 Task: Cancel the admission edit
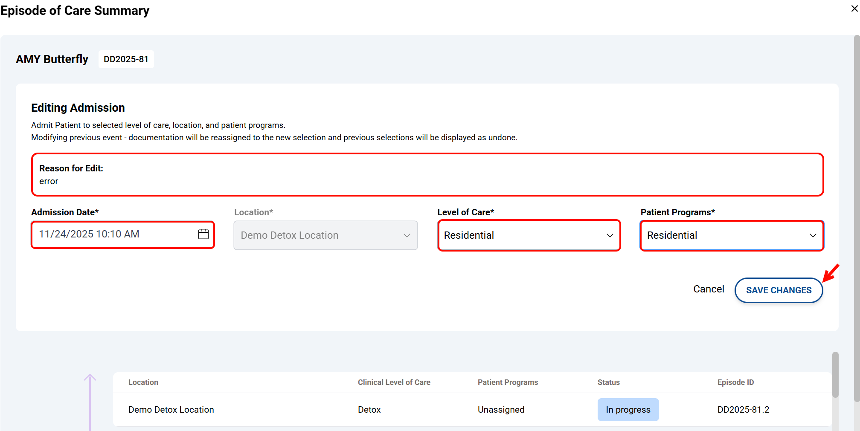click(708, 289)
